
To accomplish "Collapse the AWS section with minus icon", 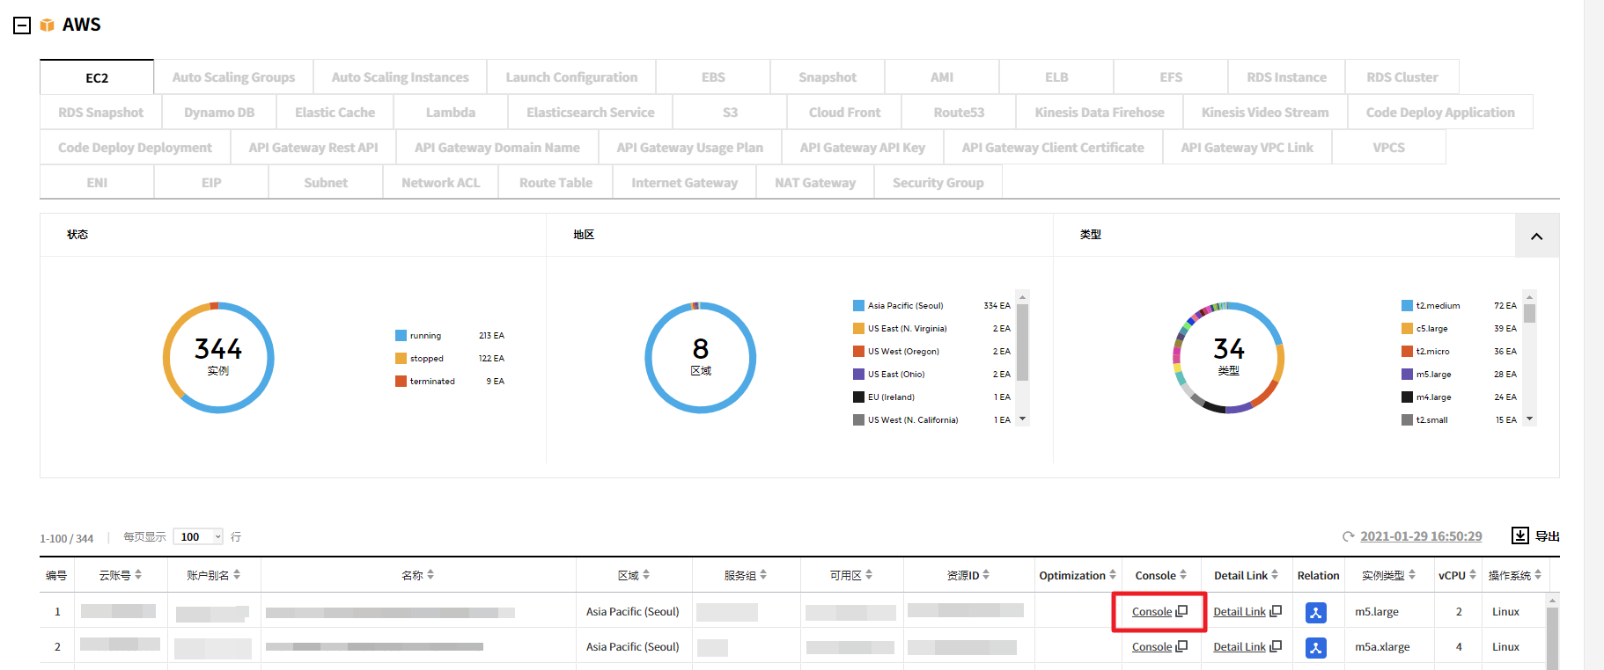I will [x=22, y=25].
